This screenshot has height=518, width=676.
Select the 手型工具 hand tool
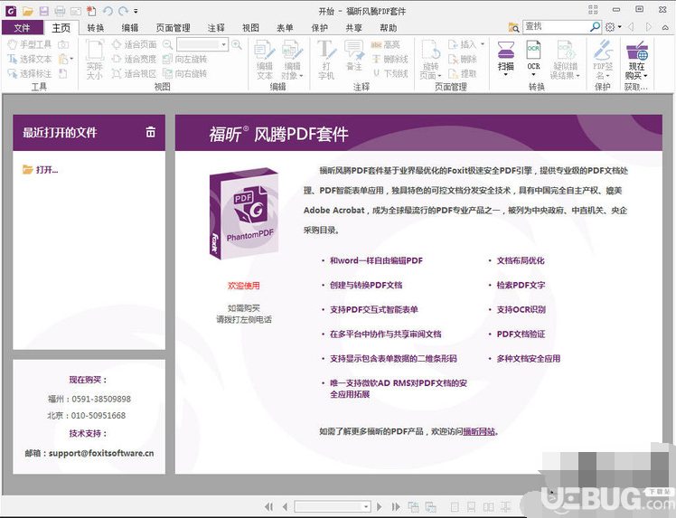[29, 44]
